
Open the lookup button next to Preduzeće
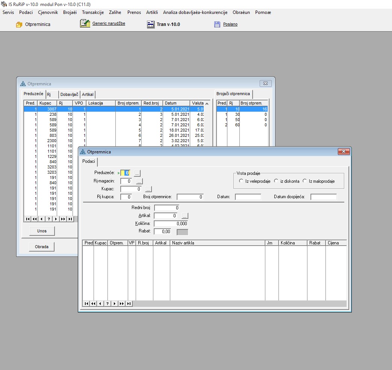[x=138, y=173]
